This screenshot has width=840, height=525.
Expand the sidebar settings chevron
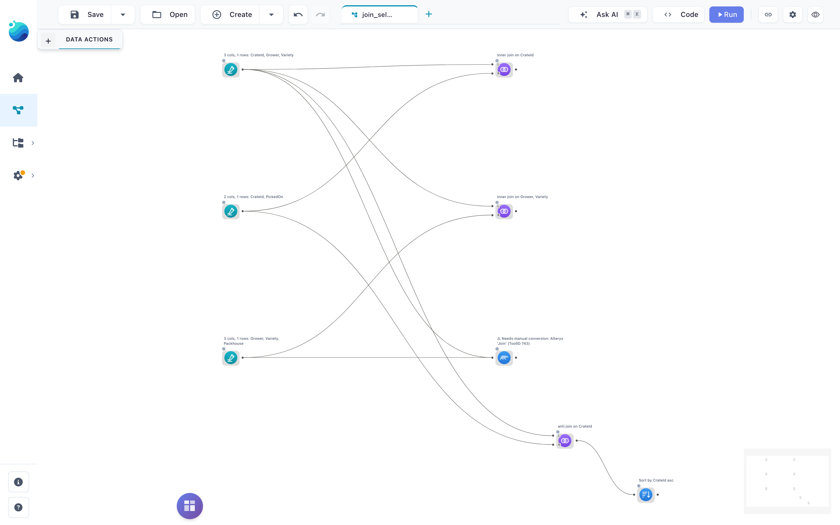(33, 176)
